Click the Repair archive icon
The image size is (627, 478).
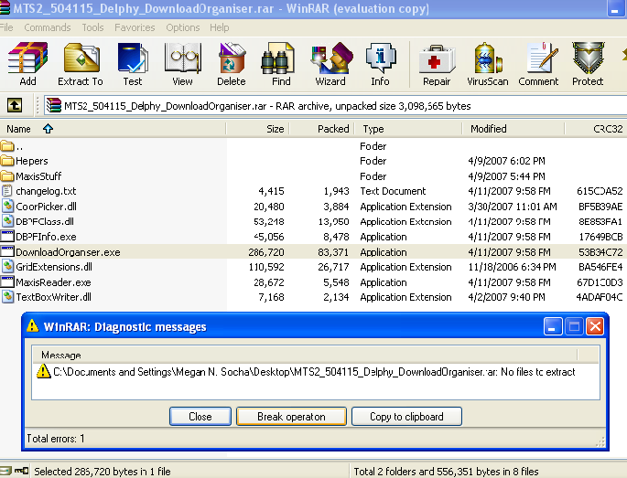pos(437,64)
